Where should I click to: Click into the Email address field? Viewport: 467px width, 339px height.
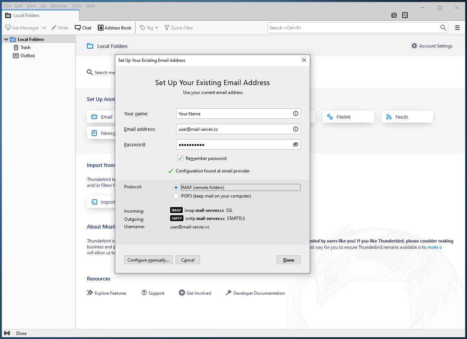coord(234,129)
